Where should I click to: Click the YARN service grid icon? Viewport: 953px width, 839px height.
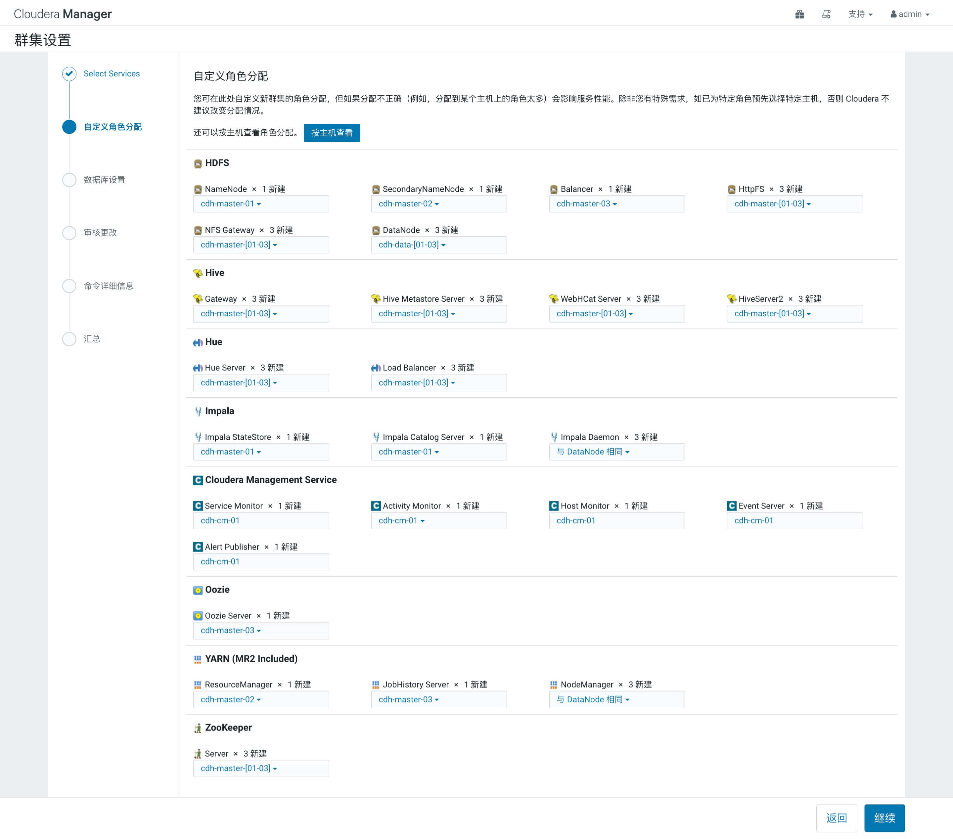198,659
